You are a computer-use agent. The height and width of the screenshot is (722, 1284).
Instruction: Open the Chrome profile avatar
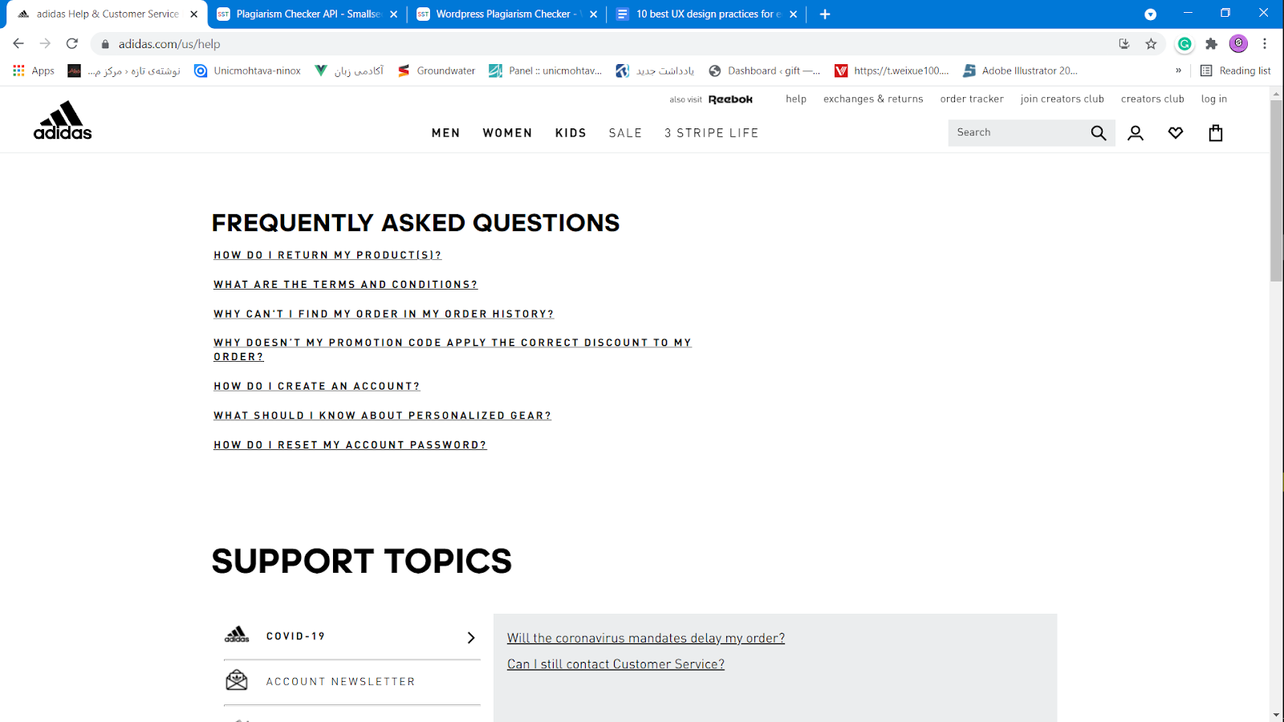pos(1238,44)
